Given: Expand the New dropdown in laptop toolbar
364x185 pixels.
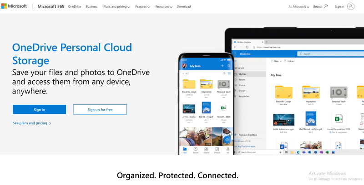Looking at the screenshot, I should point(276,61).
